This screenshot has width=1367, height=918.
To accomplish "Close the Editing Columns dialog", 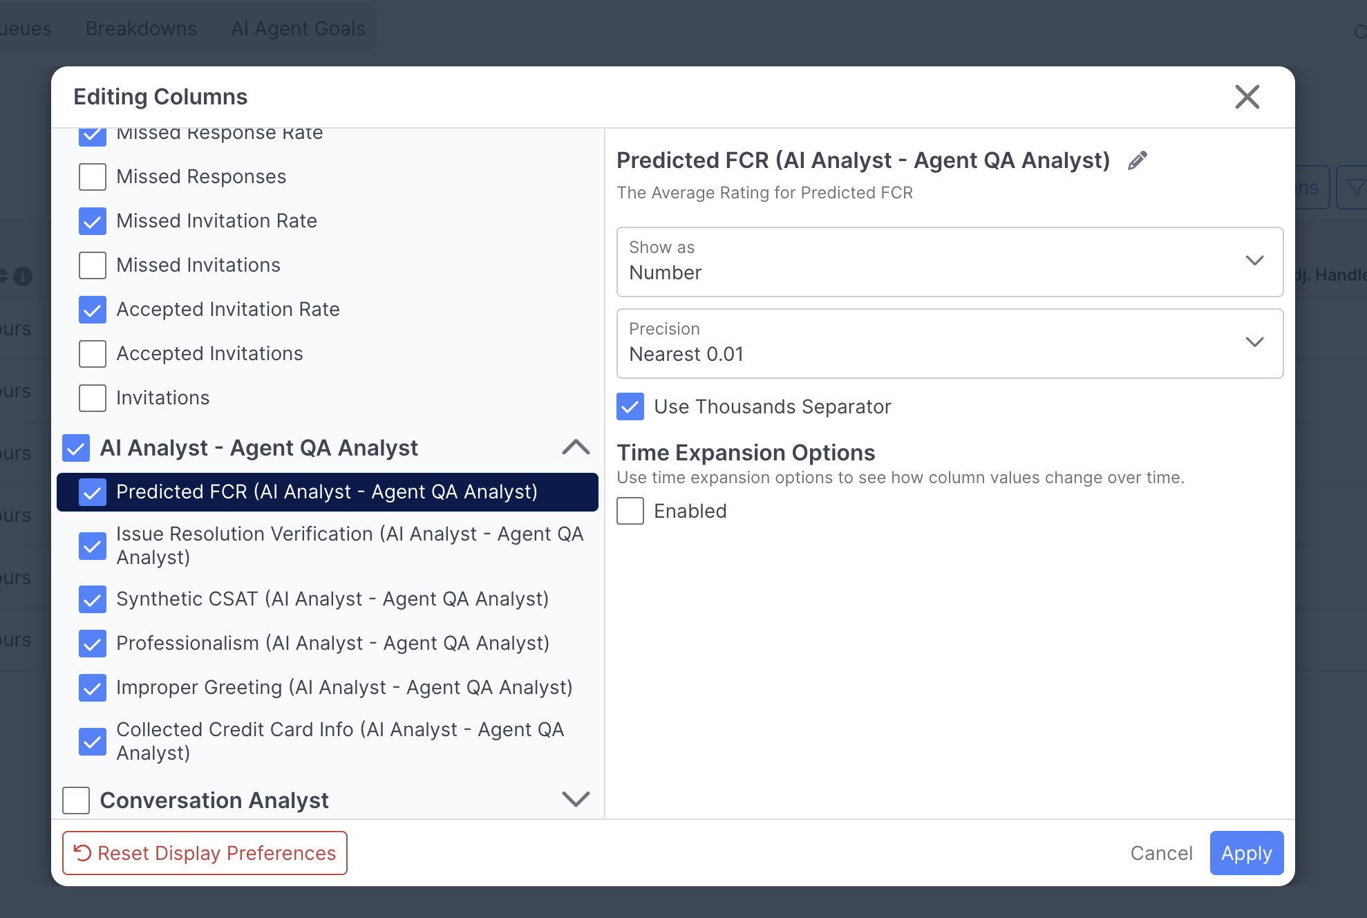I will pyautogui.click(x=1247, y=97).
